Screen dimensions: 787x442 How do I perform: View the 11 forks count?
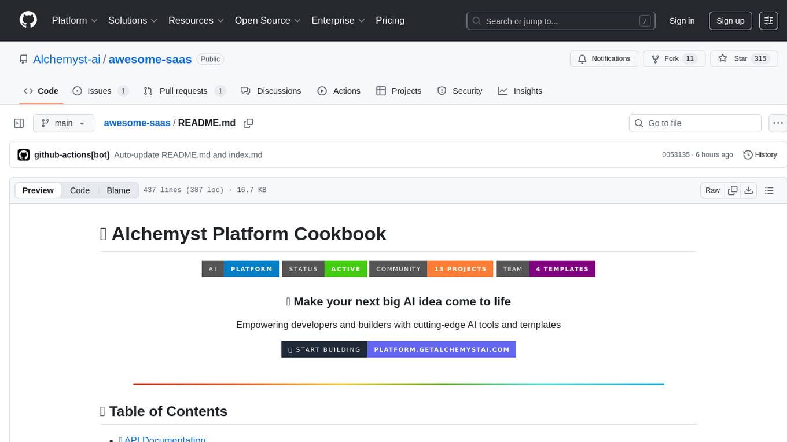(689, 59)
